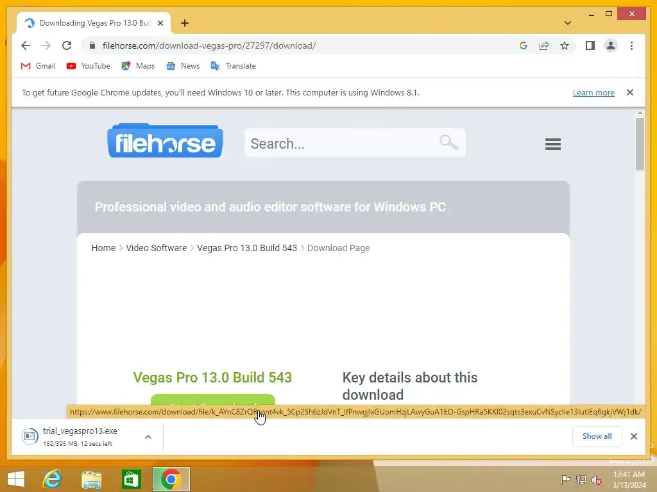Click the Show all downloads button
657x492 pixels.
597,436
